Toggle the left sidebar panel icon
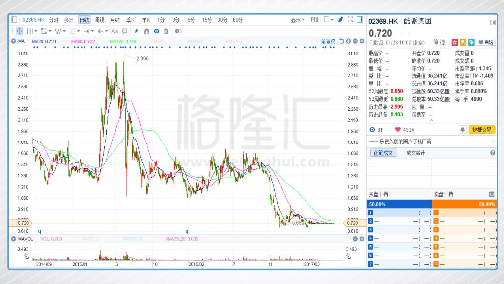 14,20
